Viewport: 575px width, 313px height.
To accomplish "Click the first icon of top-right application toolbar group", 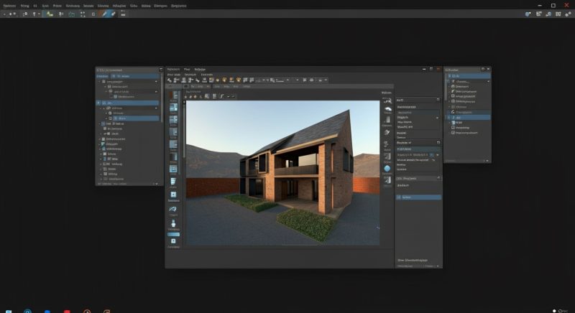I will tap(528, 14).
